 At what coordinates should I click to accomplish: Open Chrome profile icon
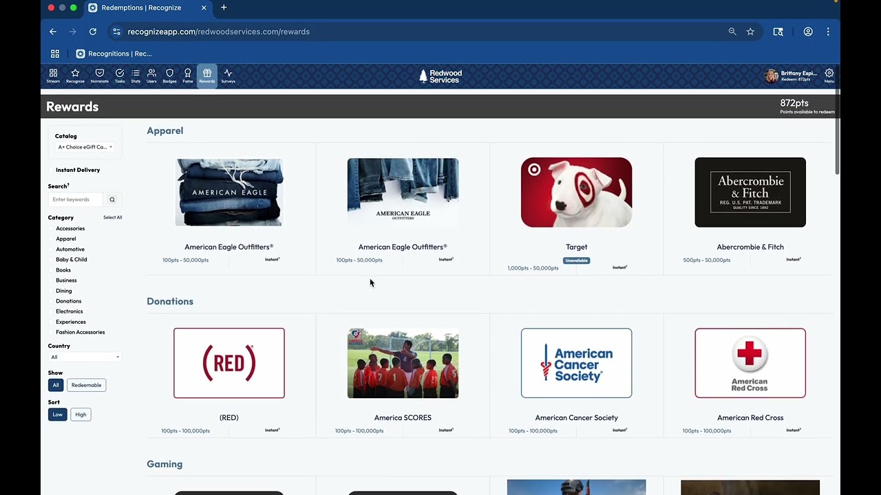tap(808, 32)
